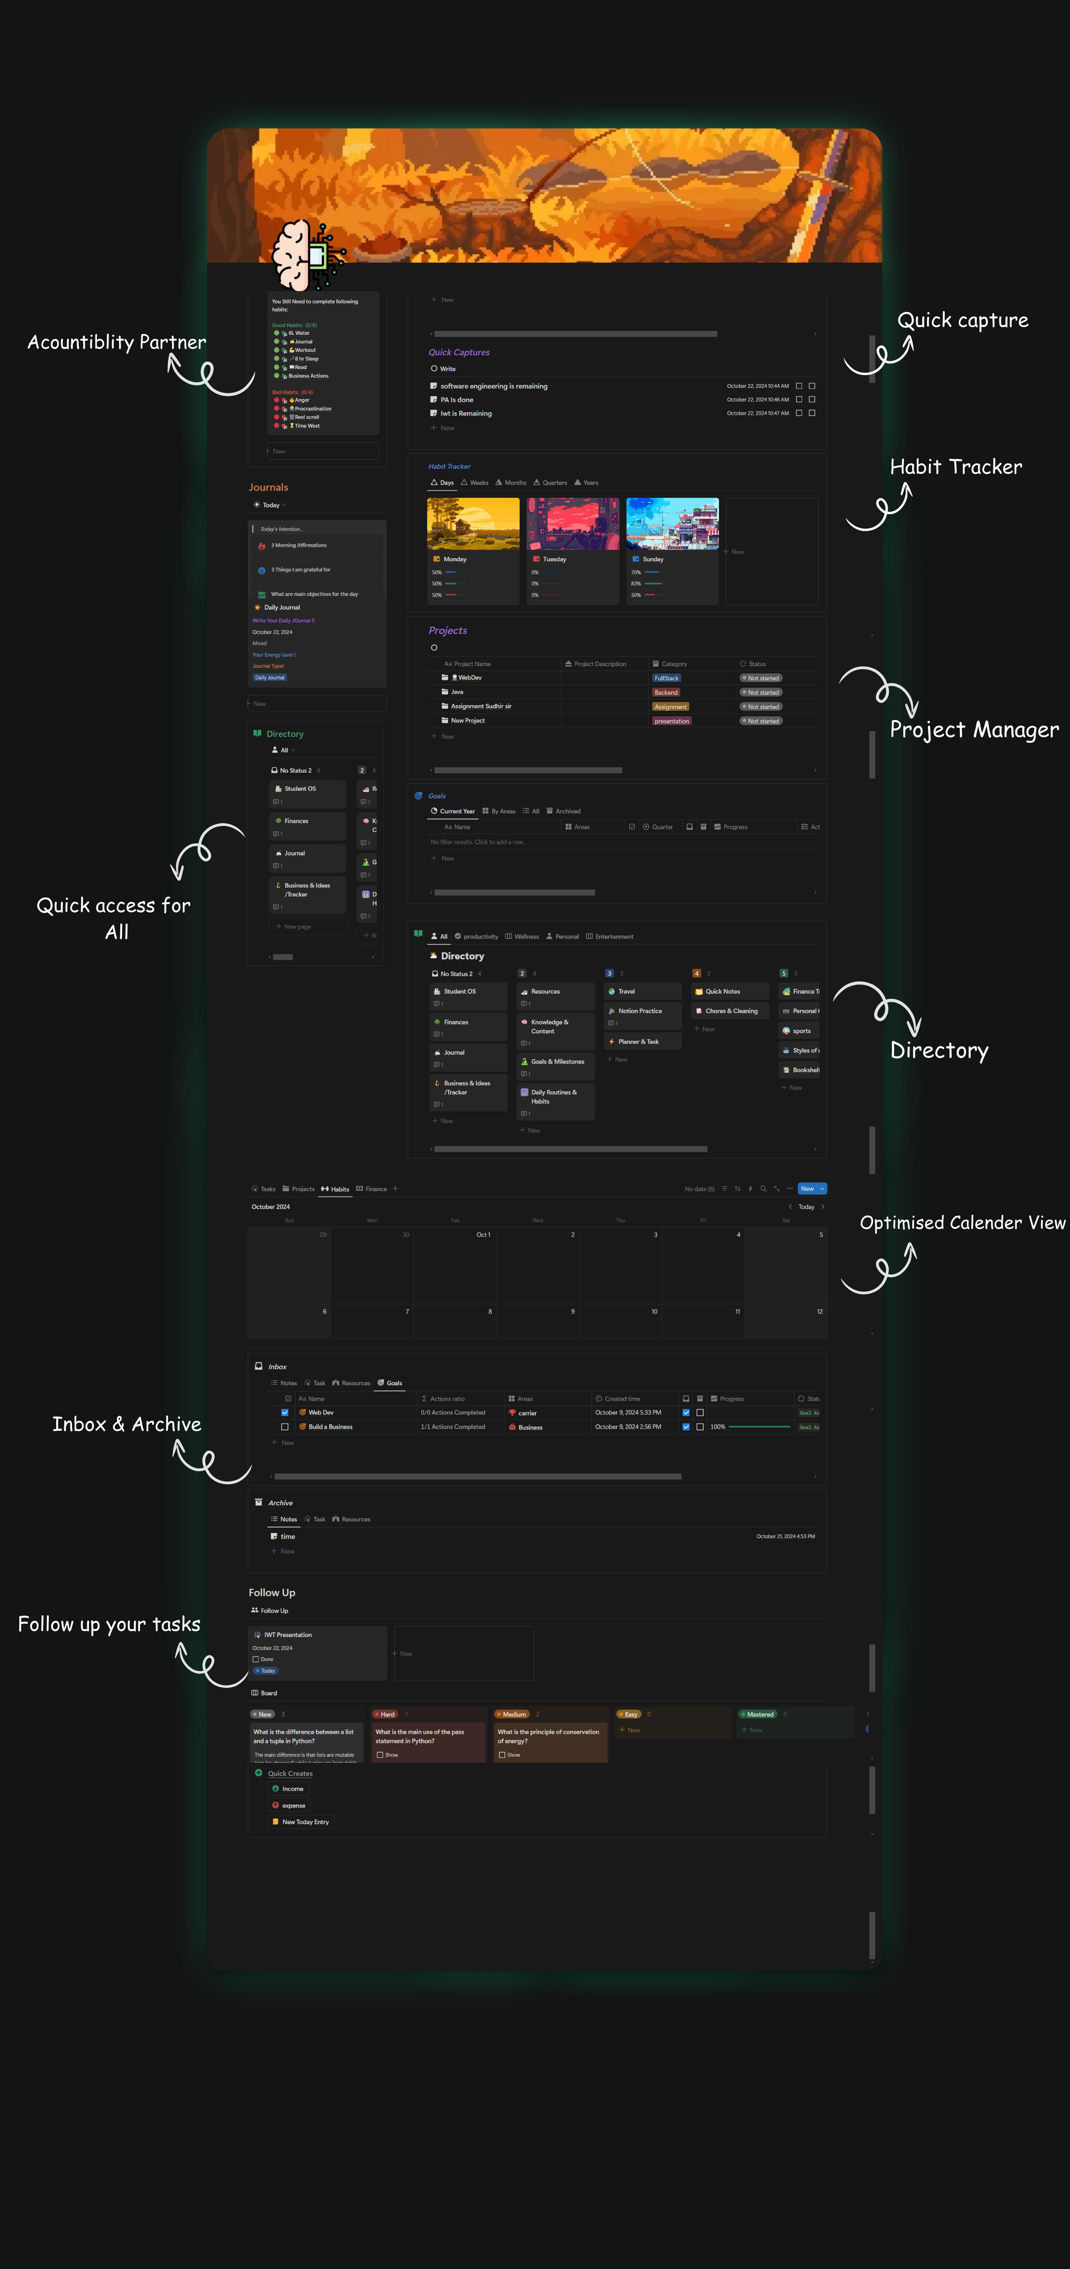Open search icon in calendar toolbar
Image resolution: width=1070 pixels, height=2269 pixels.
click(x=764, y=1188)
